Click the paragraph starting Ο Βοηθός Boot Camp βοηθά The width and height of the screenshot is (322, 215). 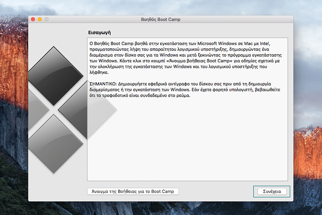click(x=185, y=58)
